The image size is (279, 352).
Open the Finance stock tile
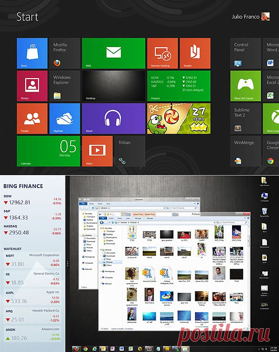pyautogui.click(x=179, y=86)
